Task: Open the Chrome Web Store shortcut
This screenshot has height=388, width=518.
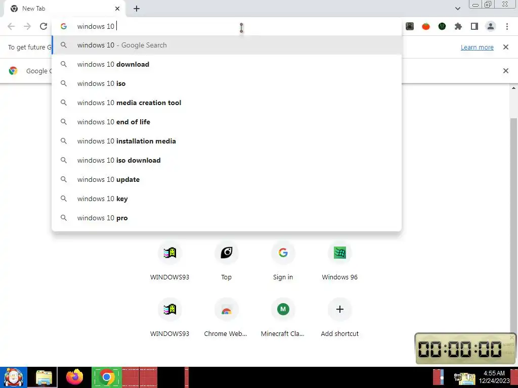Action: pyautogui.click(x=226, y=318)
